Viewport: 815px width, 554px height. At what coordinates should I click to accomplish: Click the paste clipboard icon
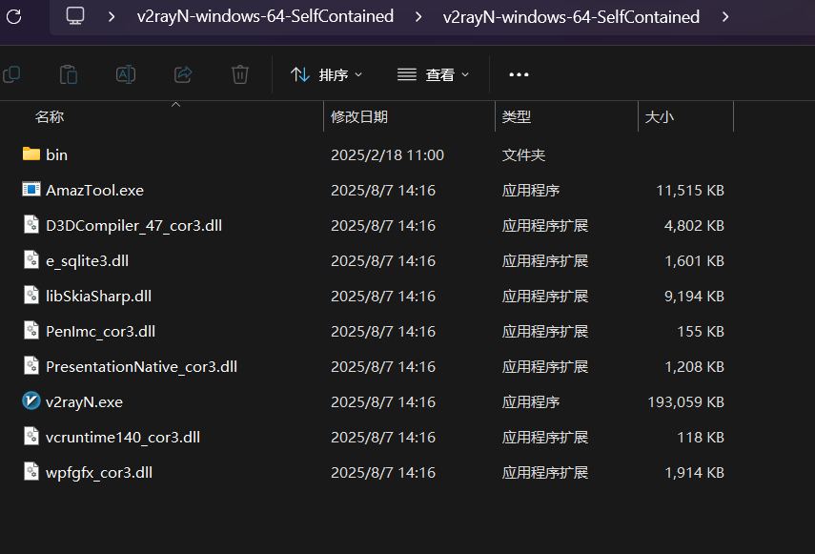(68, 74)
